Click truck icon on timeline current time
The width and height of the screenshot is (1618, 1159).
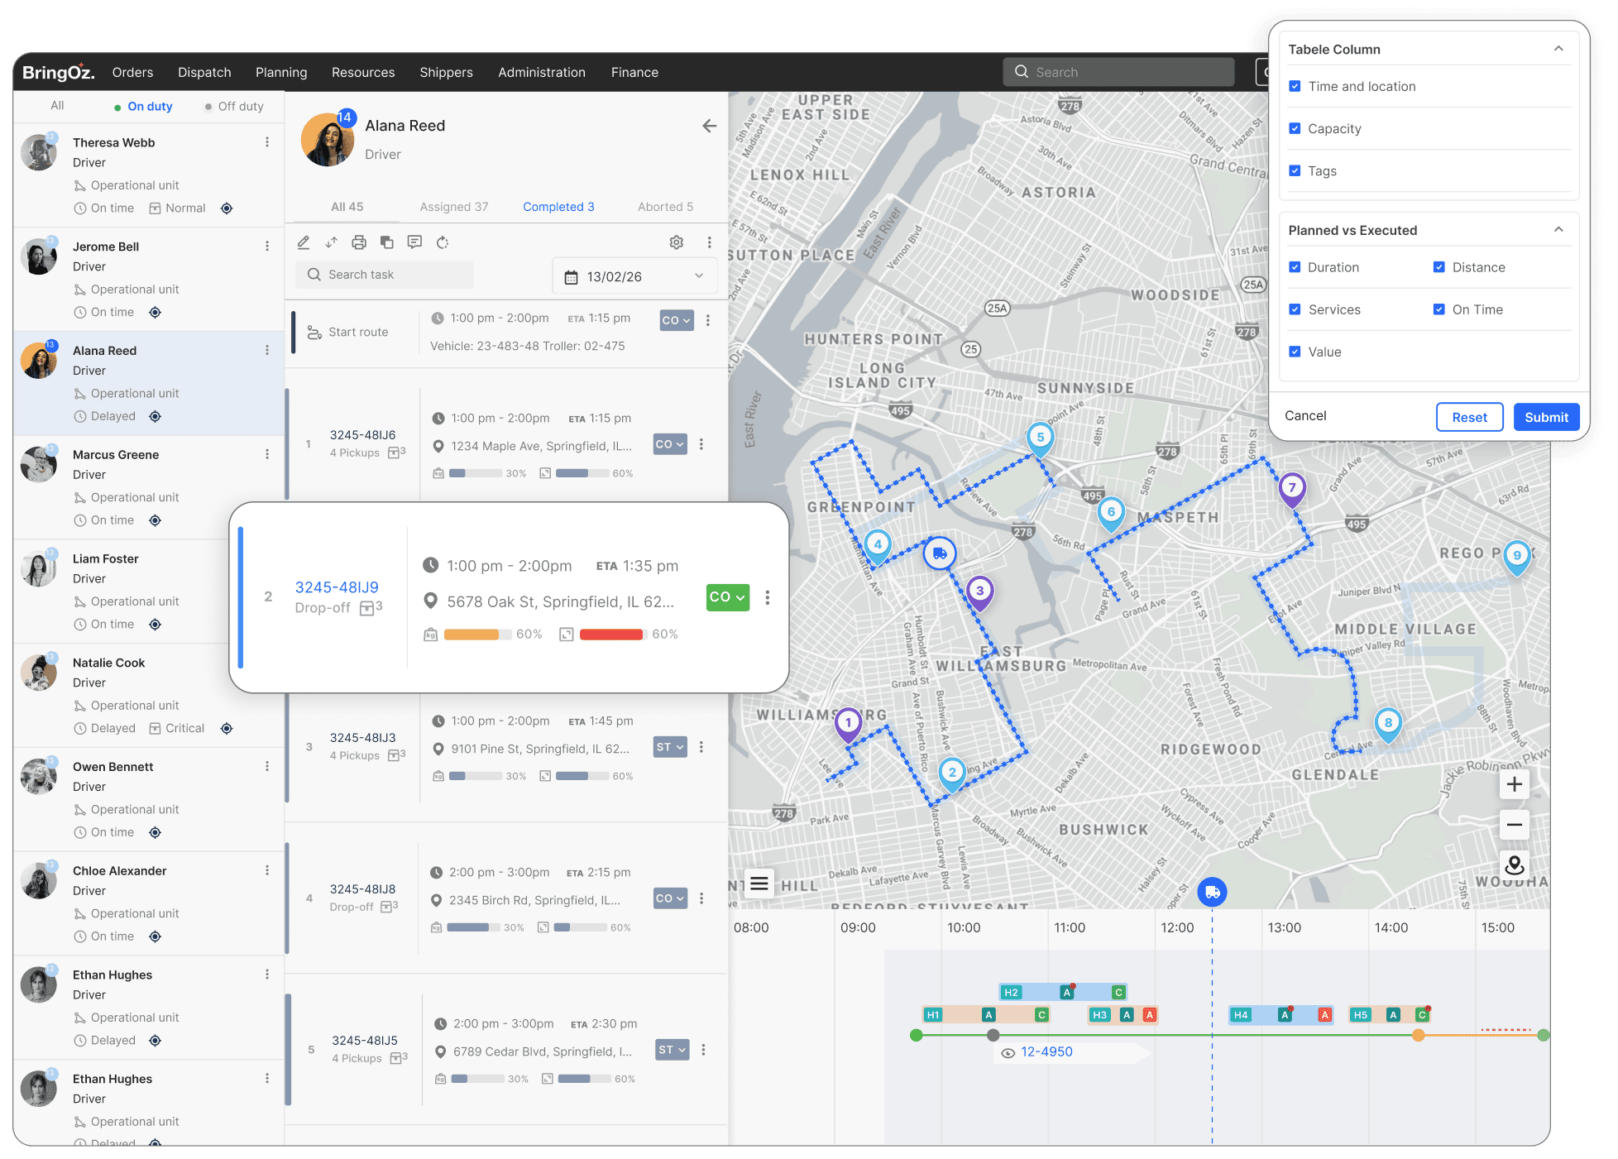(x=1213, y=893)
